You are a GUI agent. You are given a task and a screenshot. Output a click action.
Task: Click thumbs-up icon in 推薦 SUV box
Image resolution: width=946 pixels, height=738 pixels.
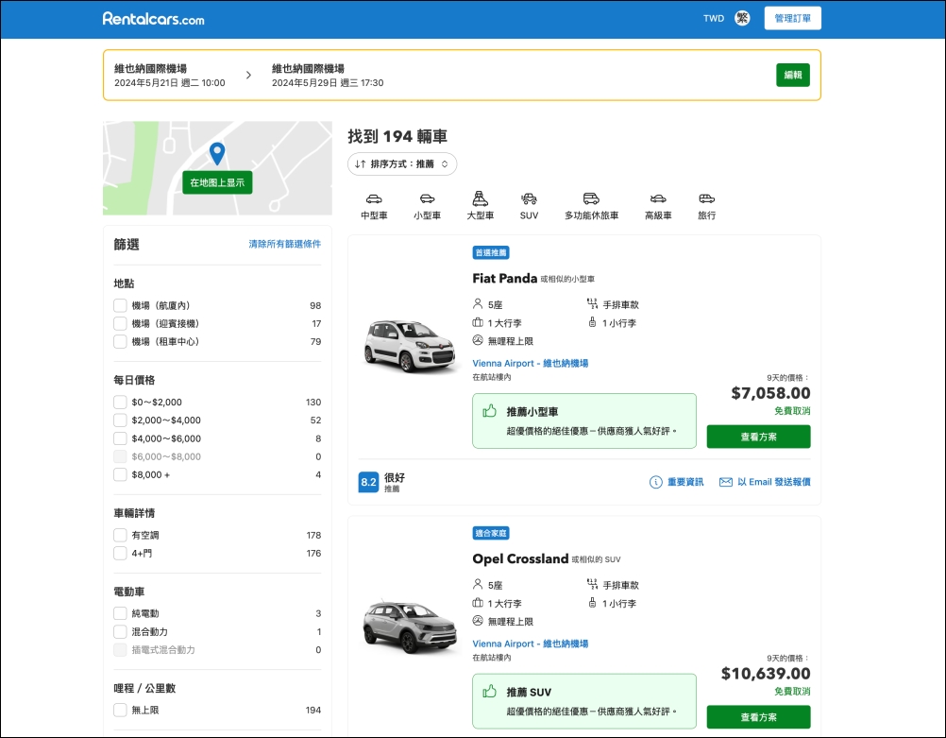point(489,692)
